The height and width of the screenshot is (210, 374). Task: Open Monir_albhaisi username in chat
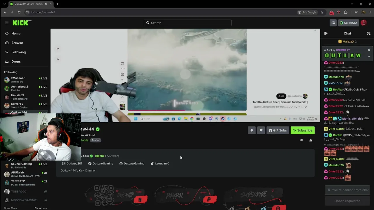click(352, 119)
